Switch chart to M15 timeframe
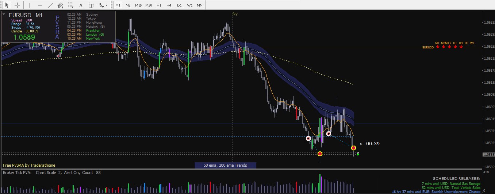495x194 pixels. (138, 5)
